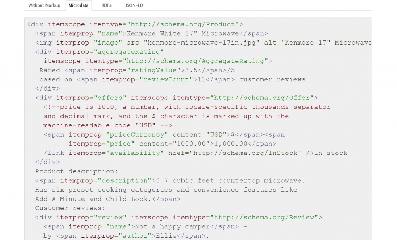The height and width of the screenshot is (240, 397).
Task: Select the Microdata tab
Action: (x=78, y=5)
